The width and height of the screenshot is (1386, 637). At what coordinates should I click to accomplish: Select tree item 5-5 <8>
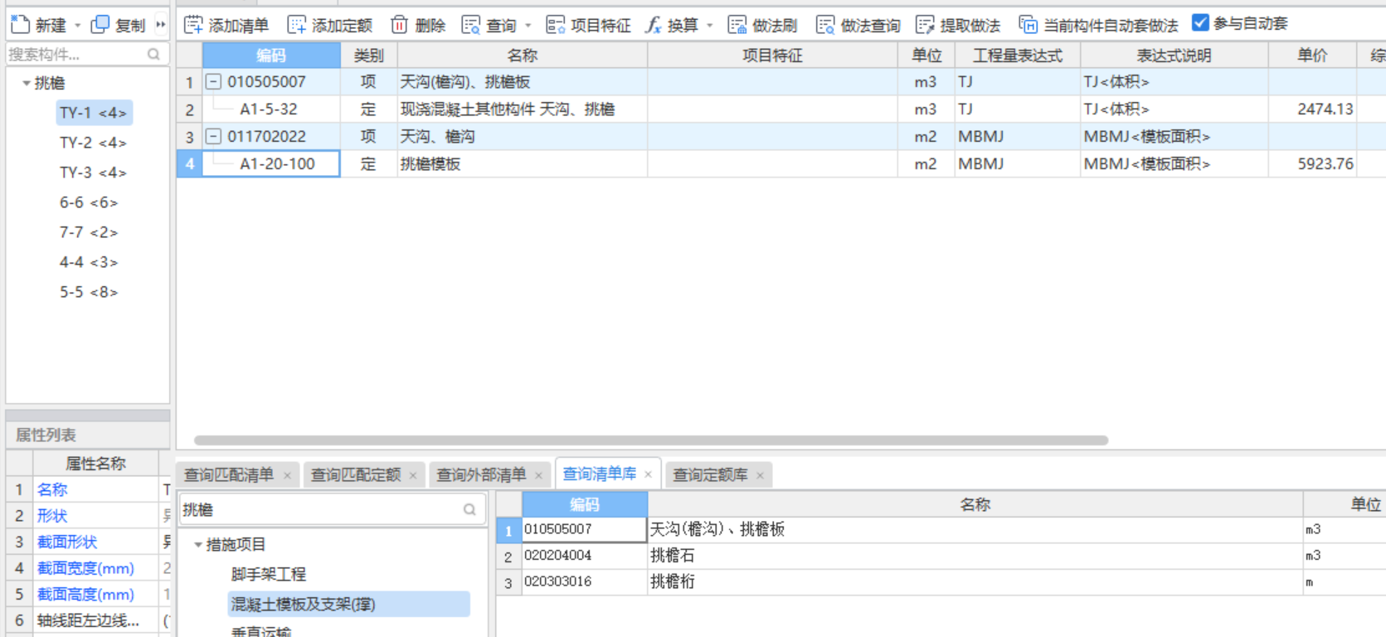tap(89, 292)
